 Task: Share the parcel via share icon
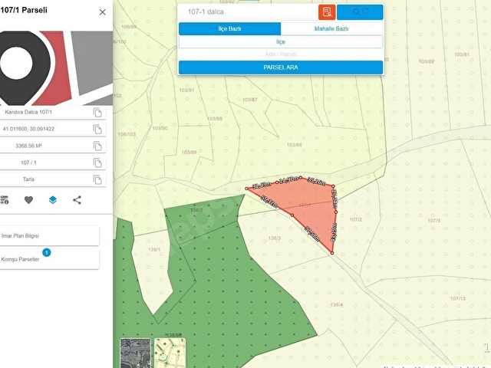(x=77, y=200)
